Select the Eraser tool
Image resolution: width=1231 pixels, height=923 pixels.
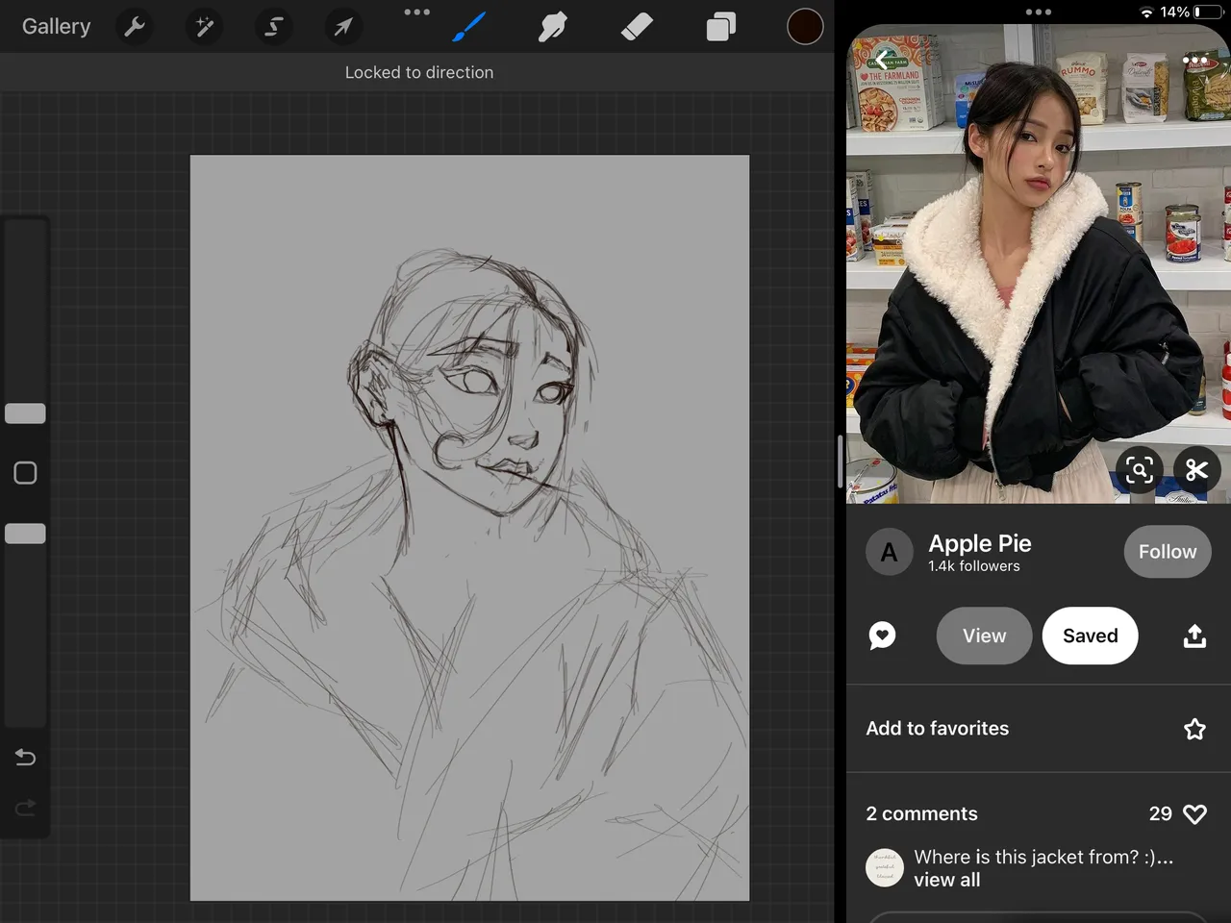tap(637, 27)
